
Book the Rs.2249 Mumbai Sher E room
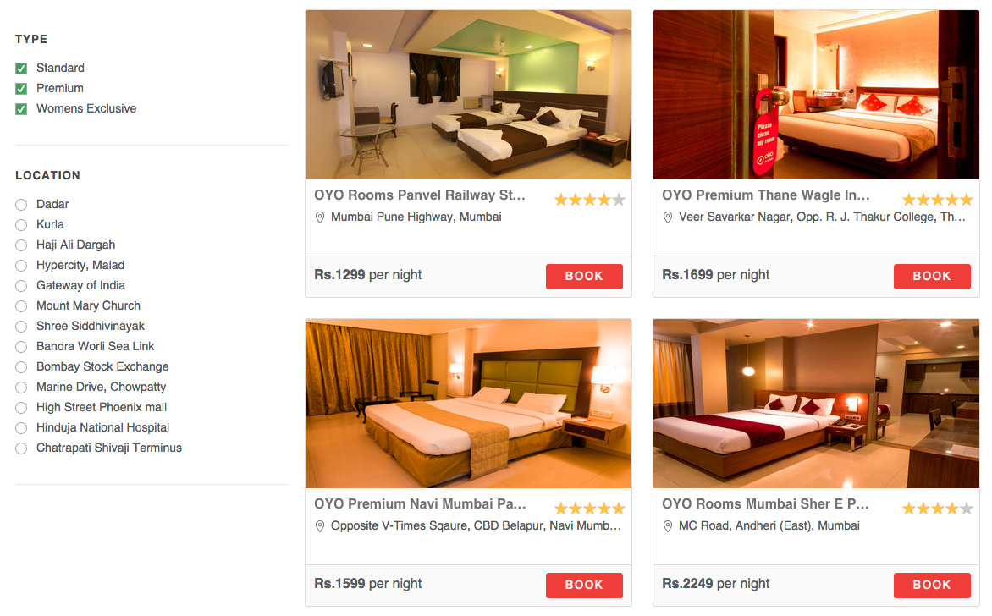[x=932, y=585]
